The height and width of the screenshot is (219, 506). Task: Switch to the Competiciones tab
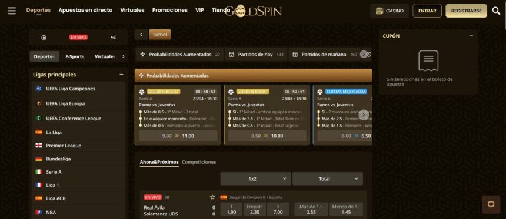199,162
